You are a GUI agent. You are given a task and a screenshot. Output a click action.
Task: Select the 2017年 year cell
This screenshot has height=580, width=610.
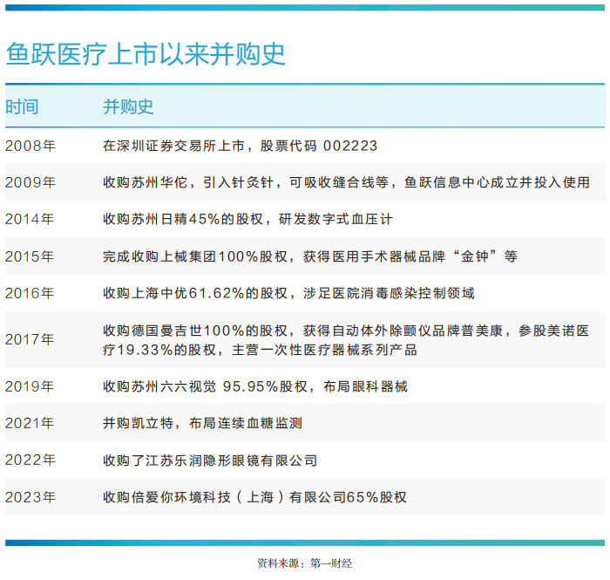coord(30,339)
